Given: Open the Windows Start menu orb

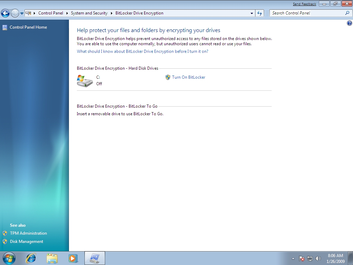Looking at the screenshot, I should (9, 258).
